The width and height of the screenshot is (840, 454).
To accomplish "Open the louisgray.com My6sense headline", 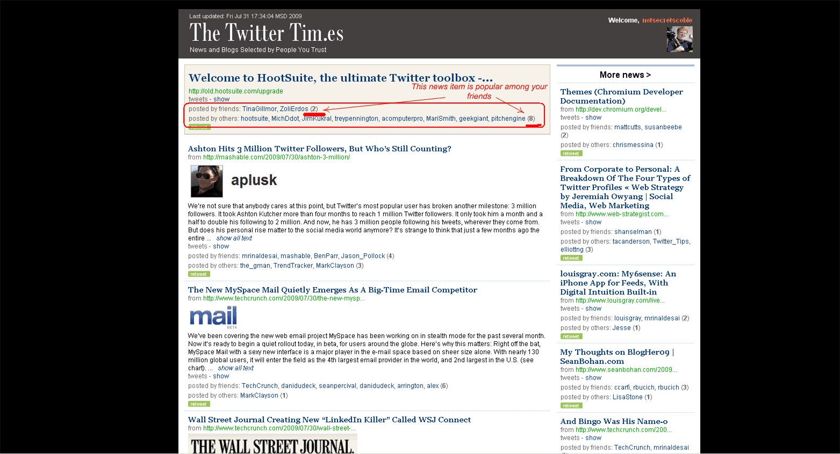I will 618,283.
